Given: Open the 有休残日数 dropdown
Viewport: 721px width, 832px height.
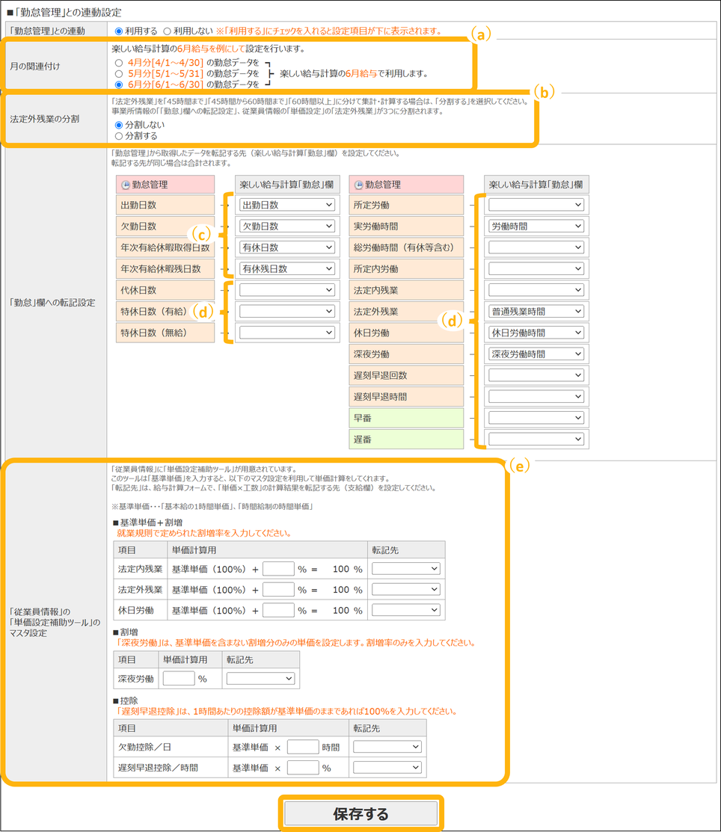Looking at the screenshot, I should (286, 269).
